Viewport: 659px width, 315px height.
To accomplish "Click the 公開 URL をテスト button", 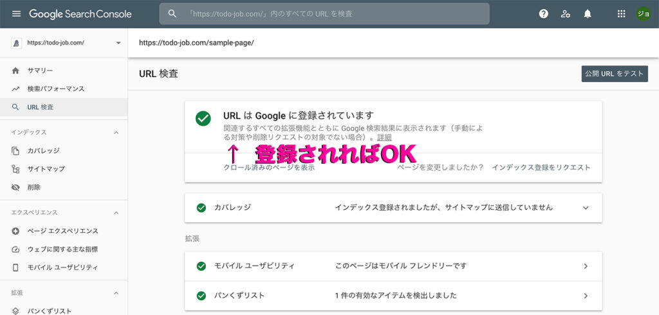I will click(615, 74).
